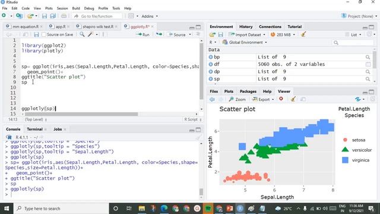Image resolution: width=380 pixels, height=214 pixels.
Task: Switch to the Packages tab
Action: (x=248, y=91)
